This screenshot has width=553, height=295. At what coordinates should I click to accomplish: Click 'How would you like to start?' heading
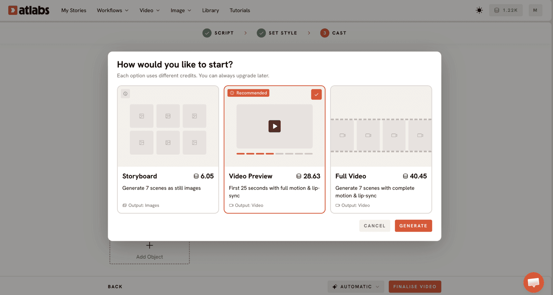[x=175, y=65]
